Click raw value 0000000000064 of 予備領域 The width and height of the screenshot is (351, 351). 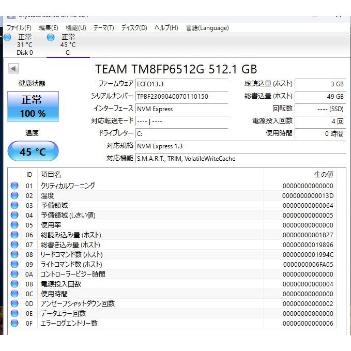coord(308,206)
